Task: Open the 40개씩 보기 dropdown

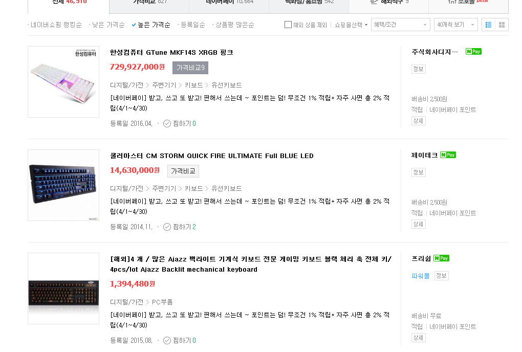Action: (456, 25)
